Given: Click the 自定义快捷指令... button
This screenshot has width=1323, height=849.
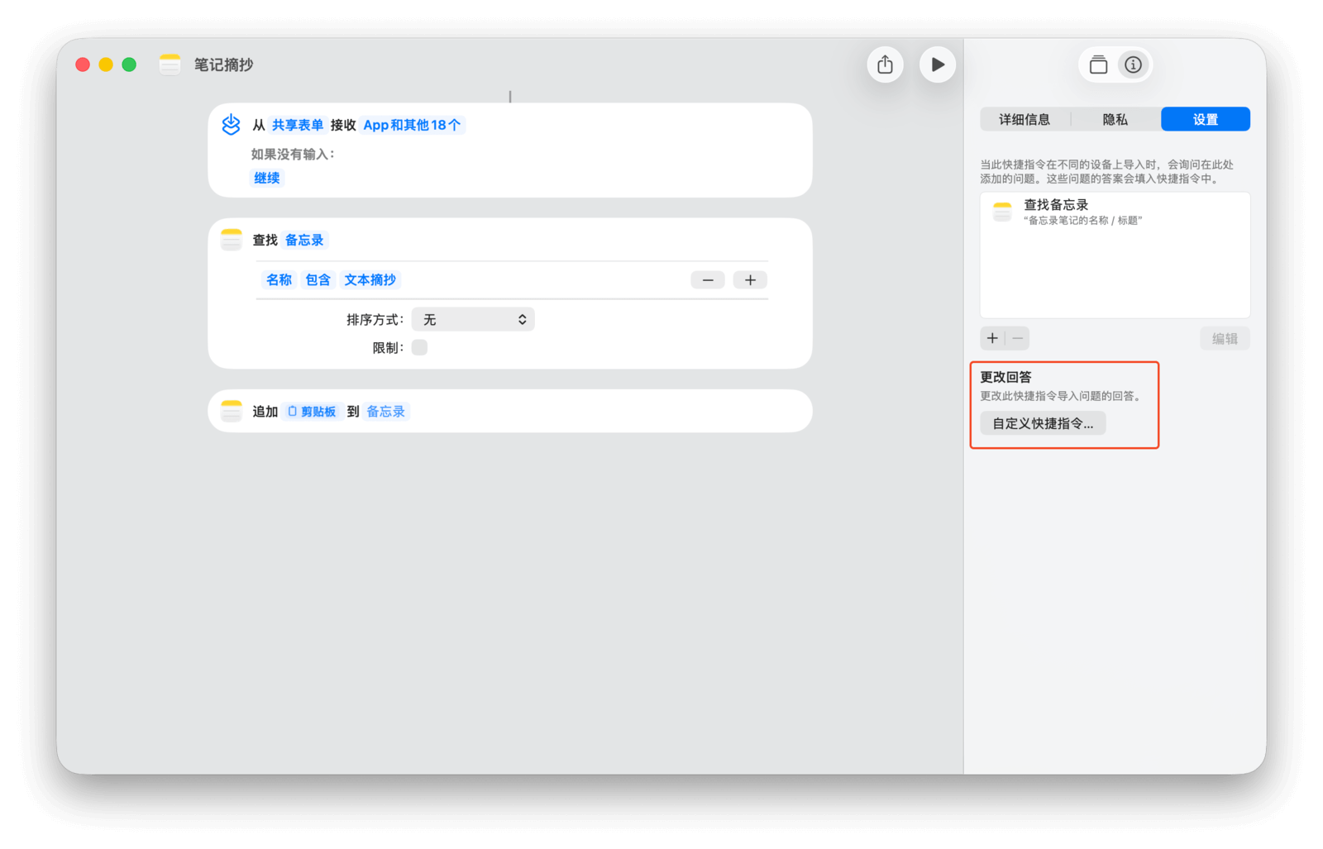Looking at the screenshot, I should [1043, 423].
